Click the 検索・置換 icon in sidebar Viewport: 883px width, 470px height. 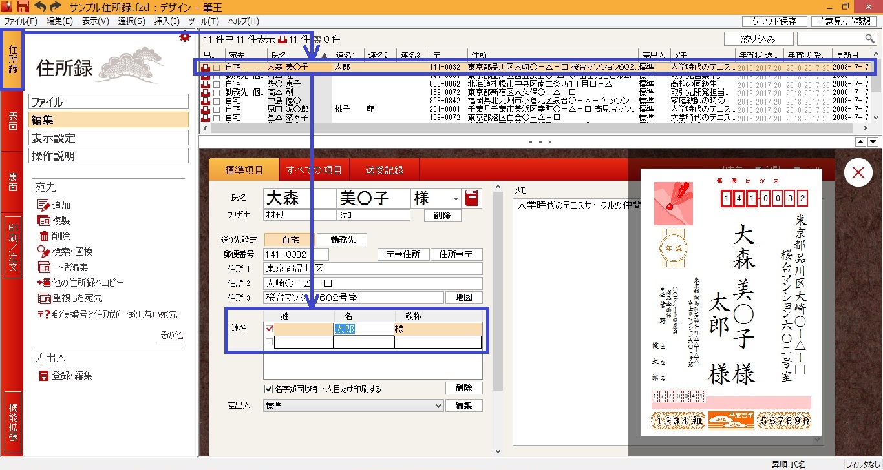(x=43, y=252)
